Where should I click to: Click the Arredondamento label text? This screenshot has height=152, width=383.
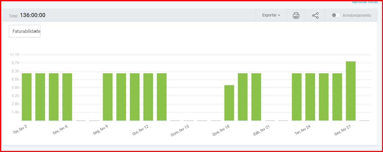tap(357, 15)
